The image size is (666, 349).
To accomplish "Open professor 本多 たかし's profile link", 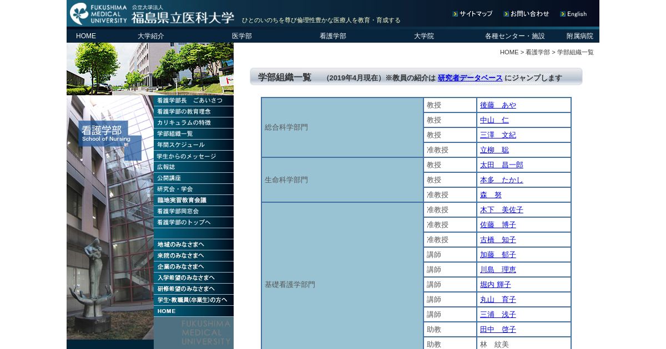I will [502, 180].
